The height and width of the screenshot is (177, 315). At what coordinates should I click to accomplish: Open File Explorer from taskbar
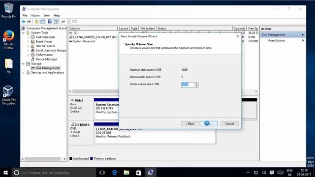[x=126, y=173]
